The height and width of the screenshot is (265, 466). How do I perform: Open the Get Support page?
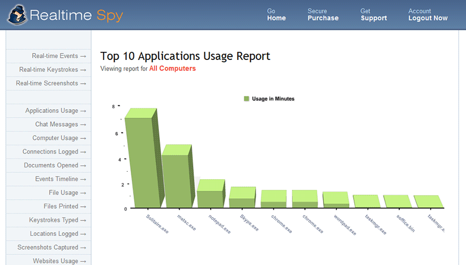(373, 14)
